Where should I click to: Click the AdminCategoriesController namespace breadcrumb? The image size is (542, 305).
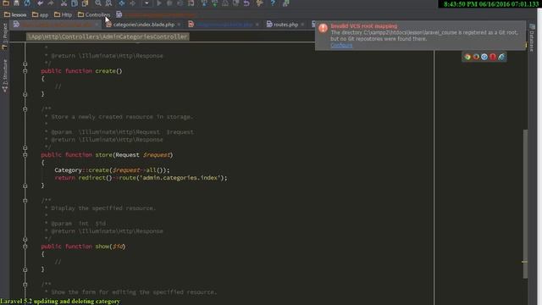click(x=108, y=36)
